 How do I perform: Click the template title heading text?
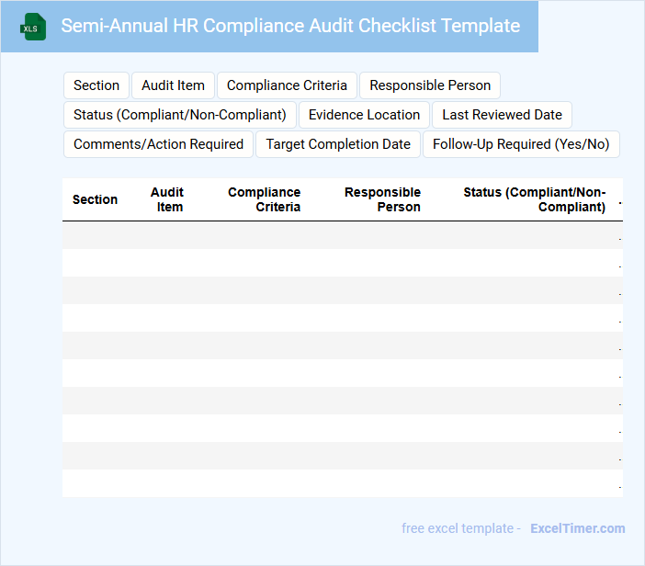(290, 26)
